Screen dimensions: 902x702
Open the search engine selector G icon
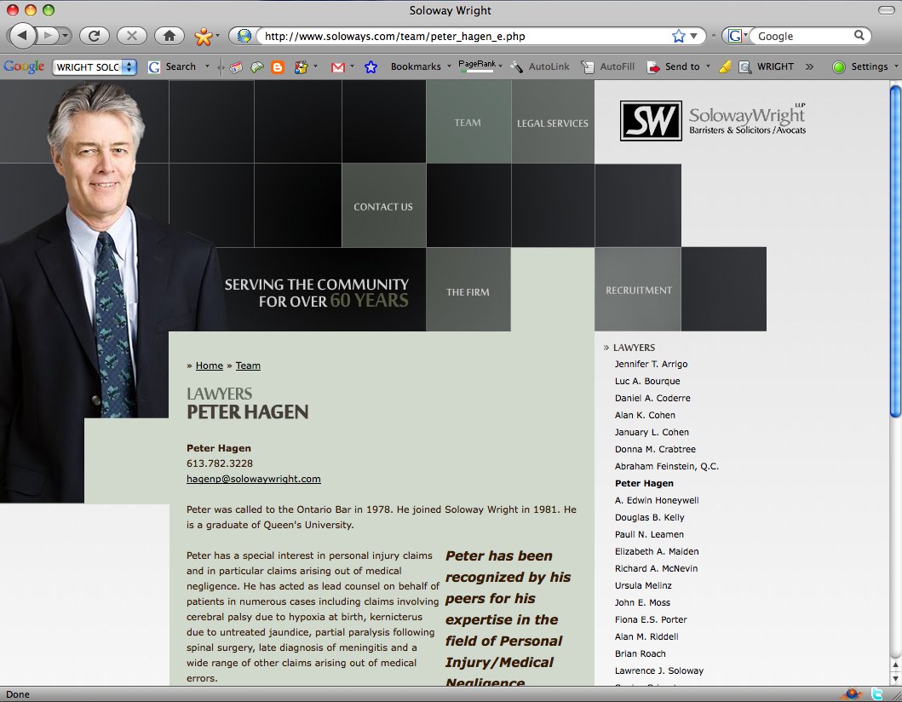[x=737, y=37]
